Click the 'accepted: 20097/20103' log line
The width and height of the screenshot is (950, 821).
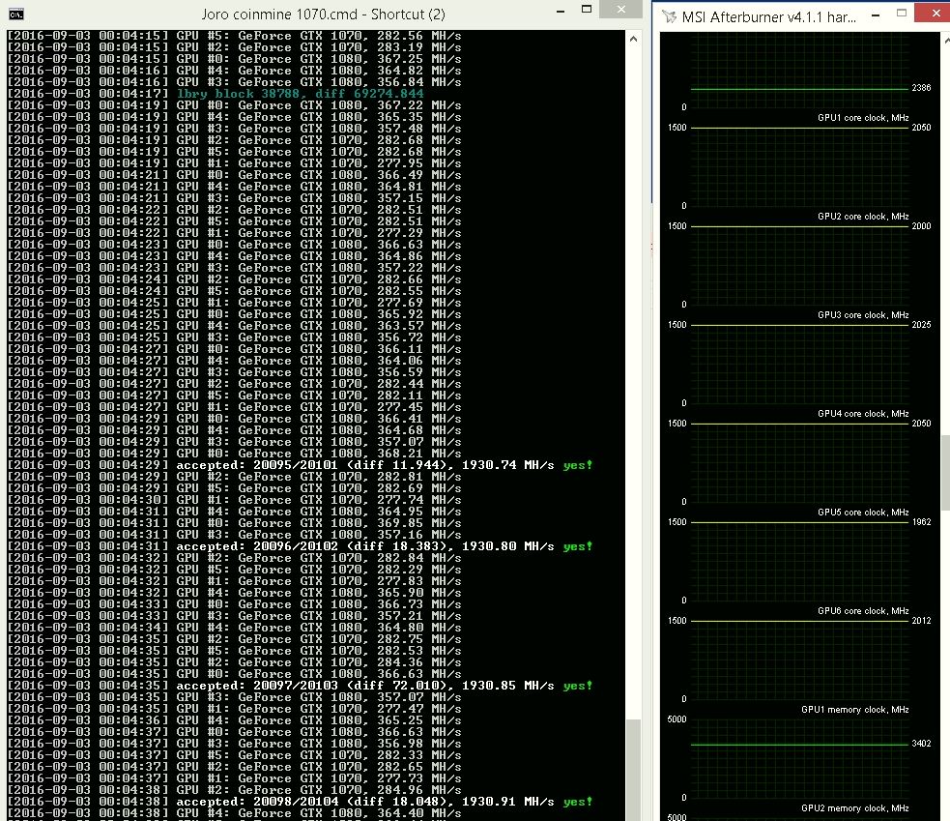pos(300,686)
